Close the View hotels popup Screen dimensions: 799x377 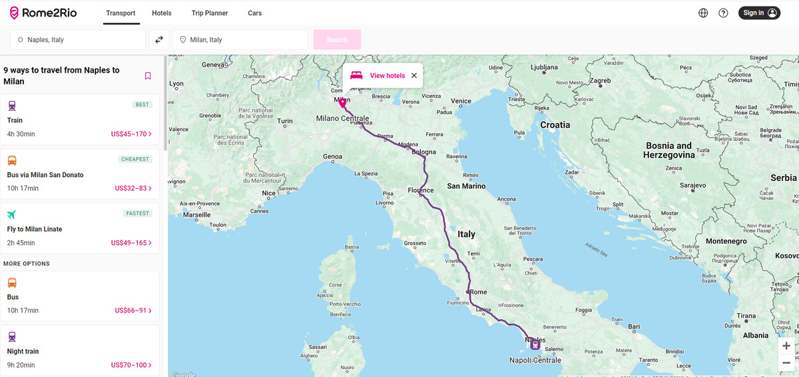tap(414, 76)
